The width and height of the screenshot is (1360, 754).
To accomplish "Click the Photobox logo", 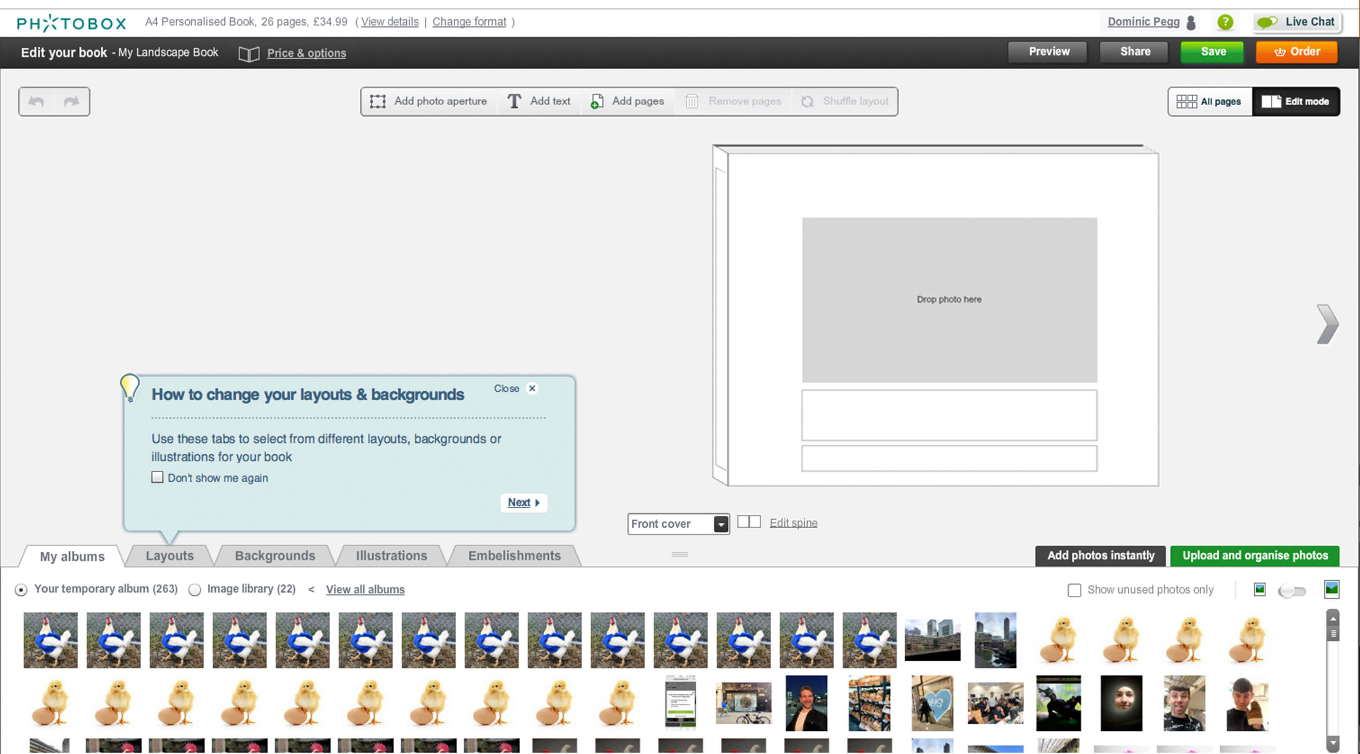I will point(71,23).
